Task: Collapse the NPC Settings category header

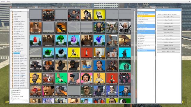Action: tap(146, 25)
